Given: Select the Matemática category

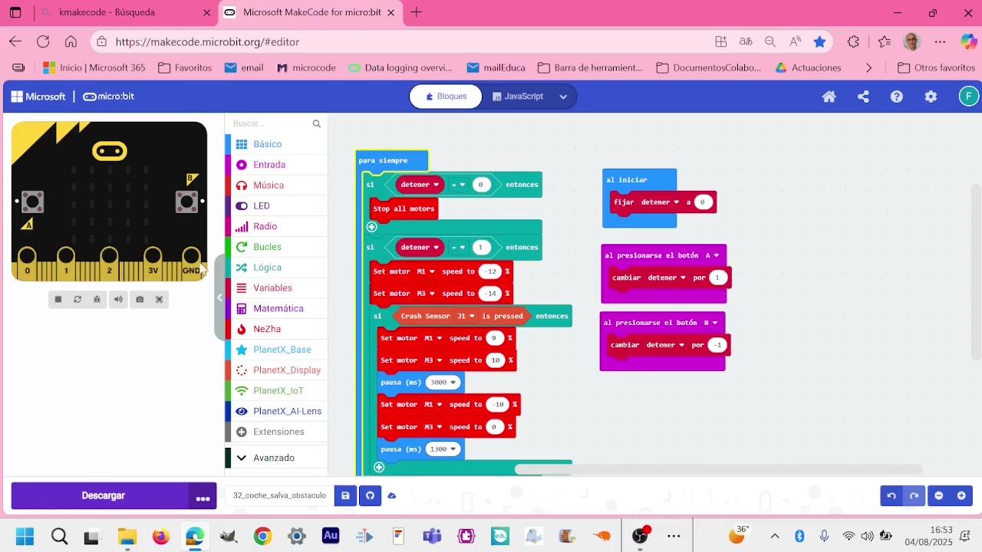Looking at the screenshot, I should point(276,308).
